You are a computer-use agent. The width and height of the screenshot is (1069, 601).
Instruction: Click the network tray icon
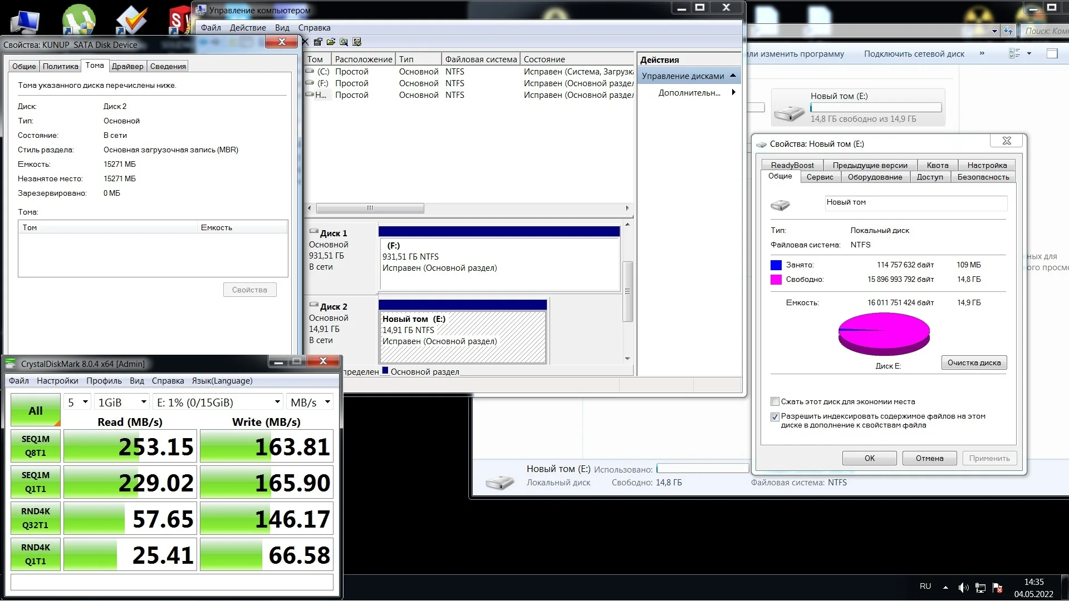[x=981, y=588]
